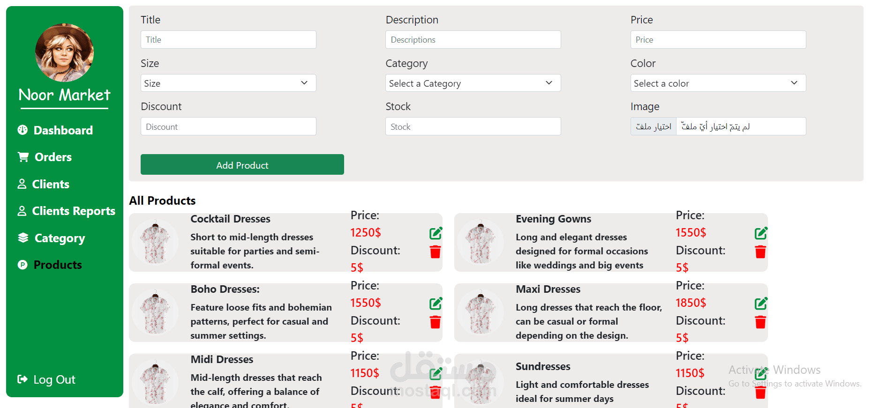Delete the Evening Gowns product

(760, 252)
